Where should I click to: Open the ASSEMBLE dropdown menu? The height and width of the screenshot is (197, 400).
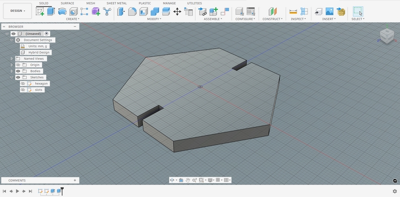pyautogui.click(x=213, y=19)
